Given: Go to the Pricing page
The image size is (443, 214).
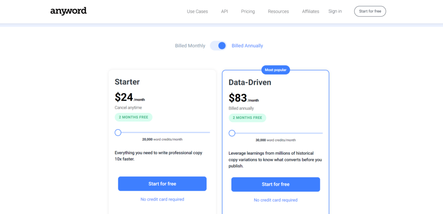Looking at the screenshot, I should (248, 11).
